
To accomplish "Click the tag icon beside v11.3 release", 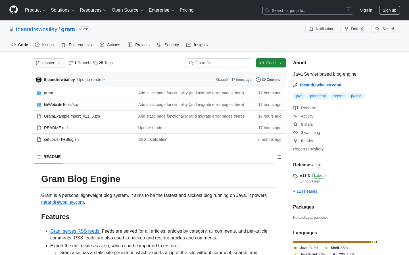I will (x=295, y=176).
